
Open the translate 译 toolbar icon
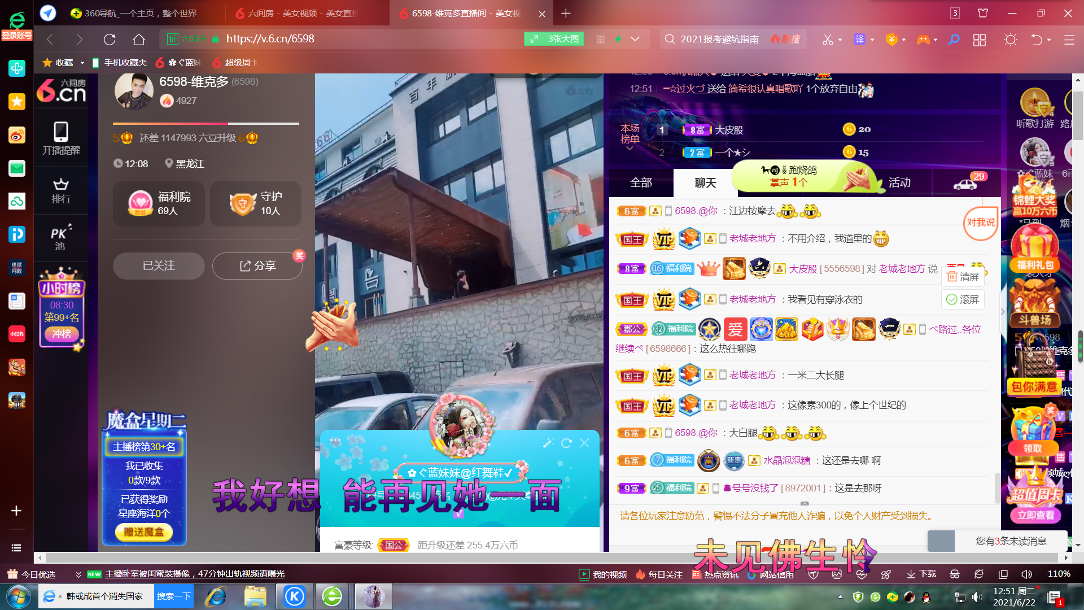pyautogui.click(x=859, y=40)
